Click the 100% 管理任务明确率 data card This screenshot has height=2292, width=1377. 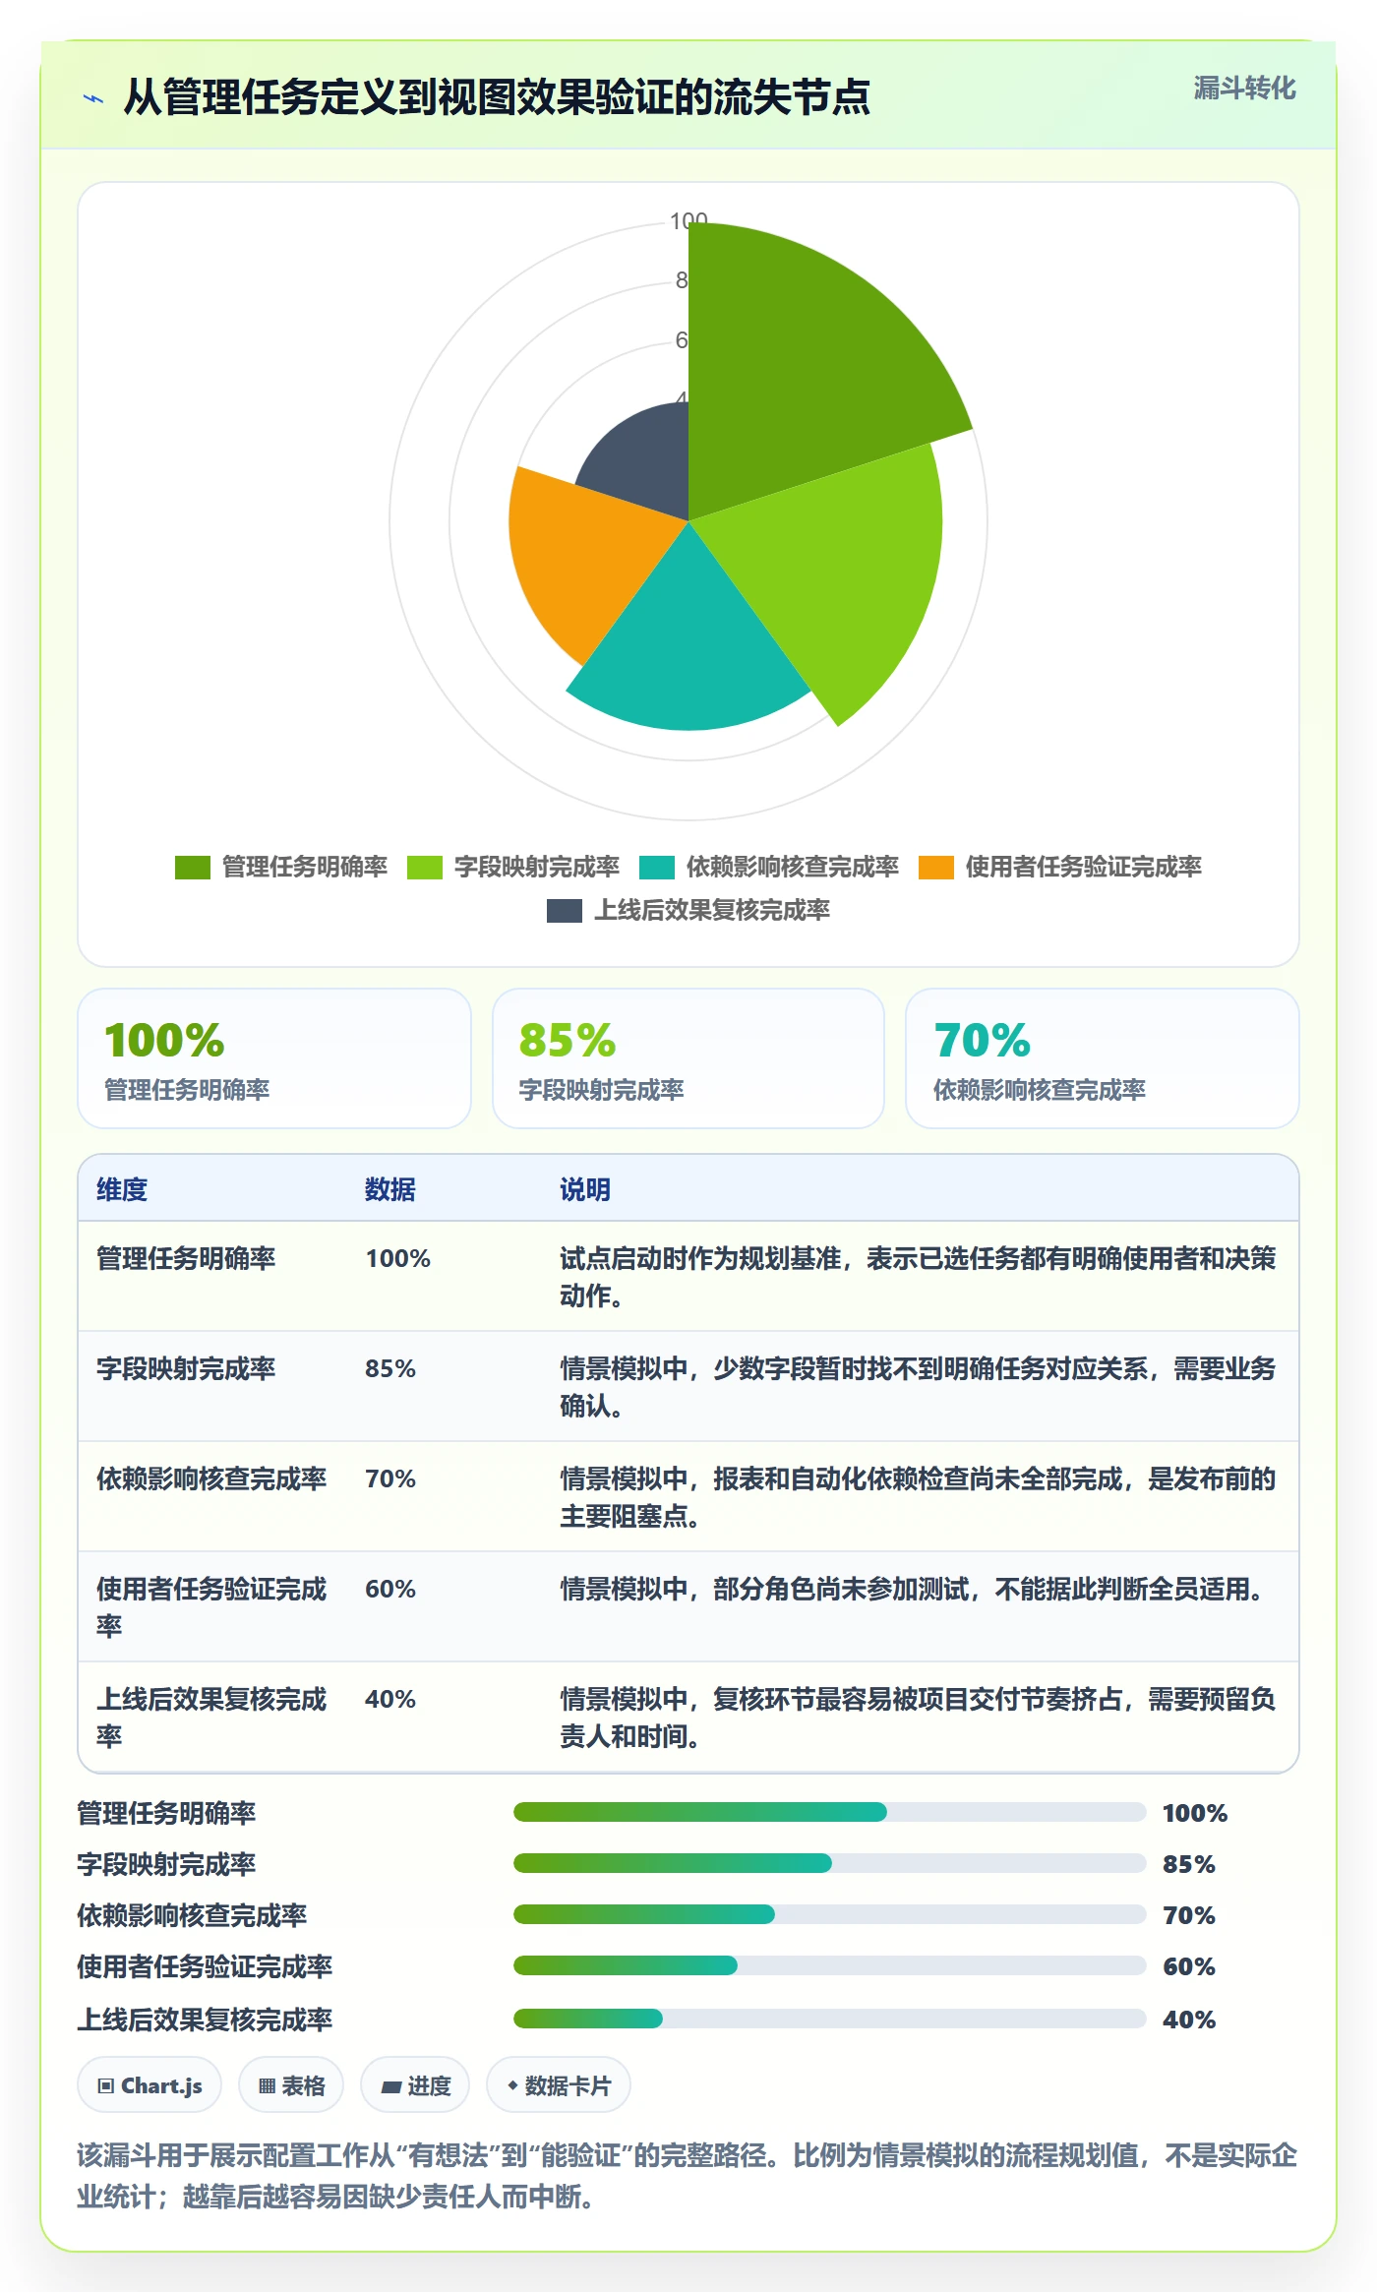[x=274, y=1058]
